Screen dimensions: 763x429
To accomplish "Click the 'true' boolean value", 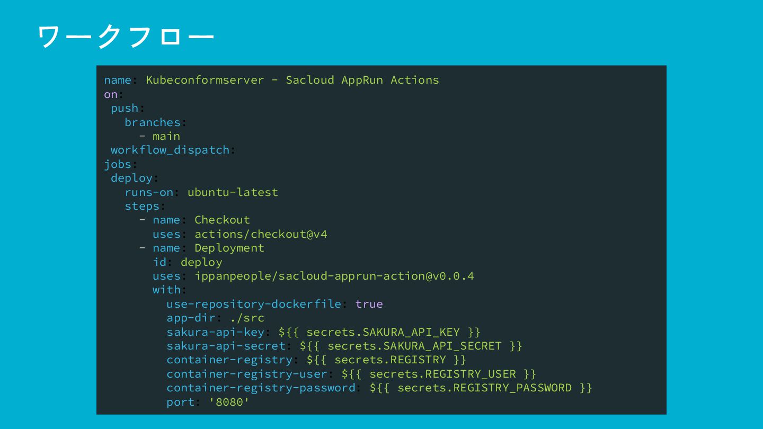I will [369, 304].
